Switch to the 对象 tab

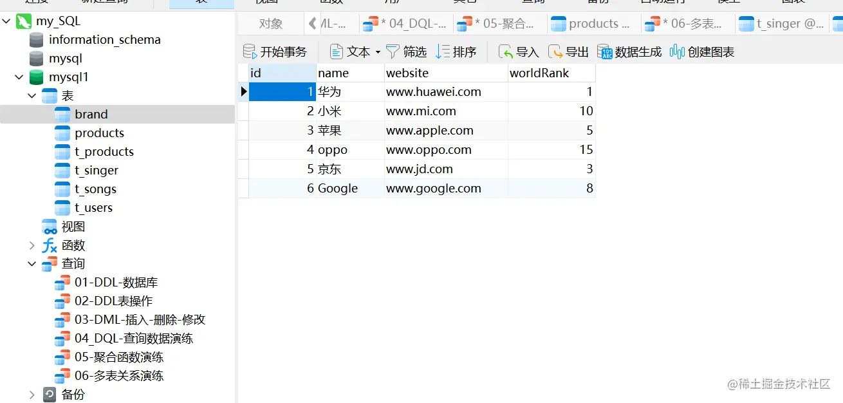(271, 24)
